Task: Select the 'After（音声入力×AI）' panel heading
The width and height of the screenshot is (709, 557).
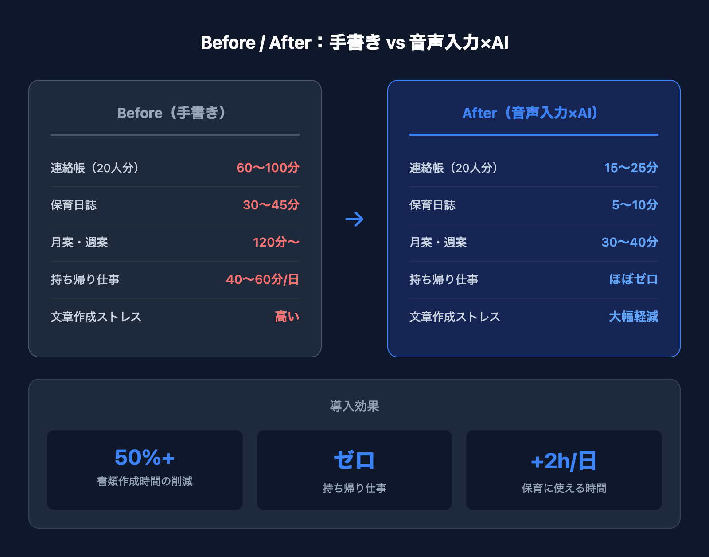Action: (x=534, y=113)
